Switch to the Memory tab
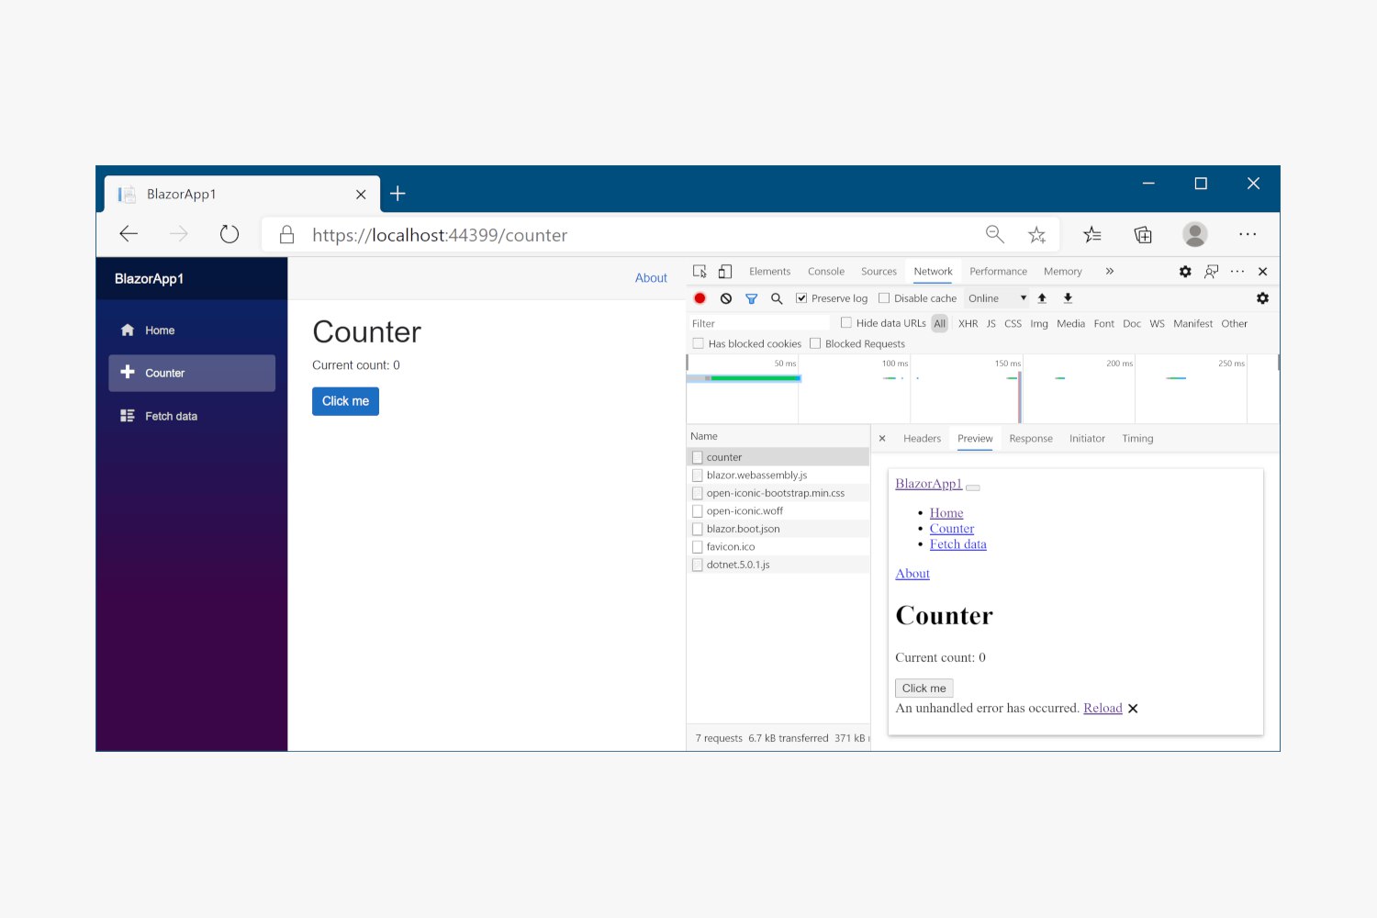 1062,272
